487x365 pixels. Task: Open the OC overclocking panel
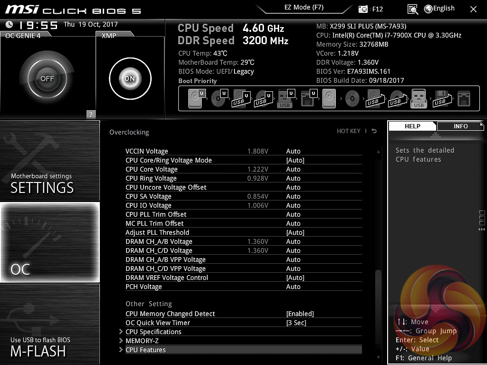(50, 242)
